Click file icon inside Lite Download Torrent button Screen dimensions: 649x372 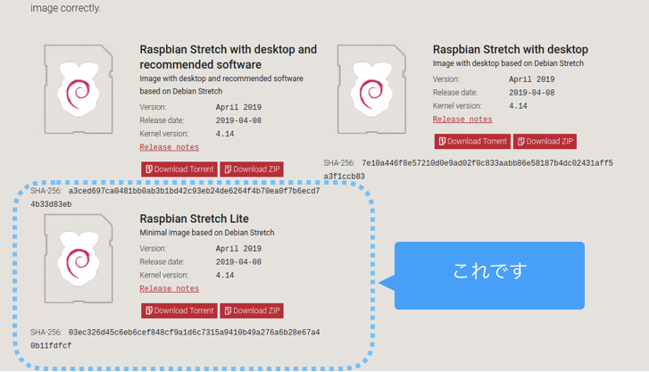149,310
